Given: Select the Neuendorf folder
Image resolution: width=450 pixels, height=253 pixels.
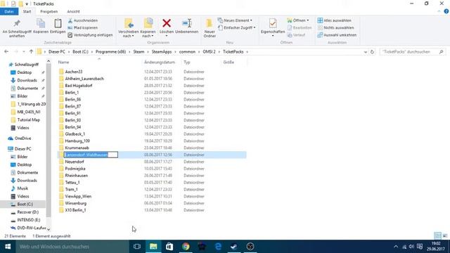Looking at the screenshot, I should pyautogui.click(x=75, y=162).
